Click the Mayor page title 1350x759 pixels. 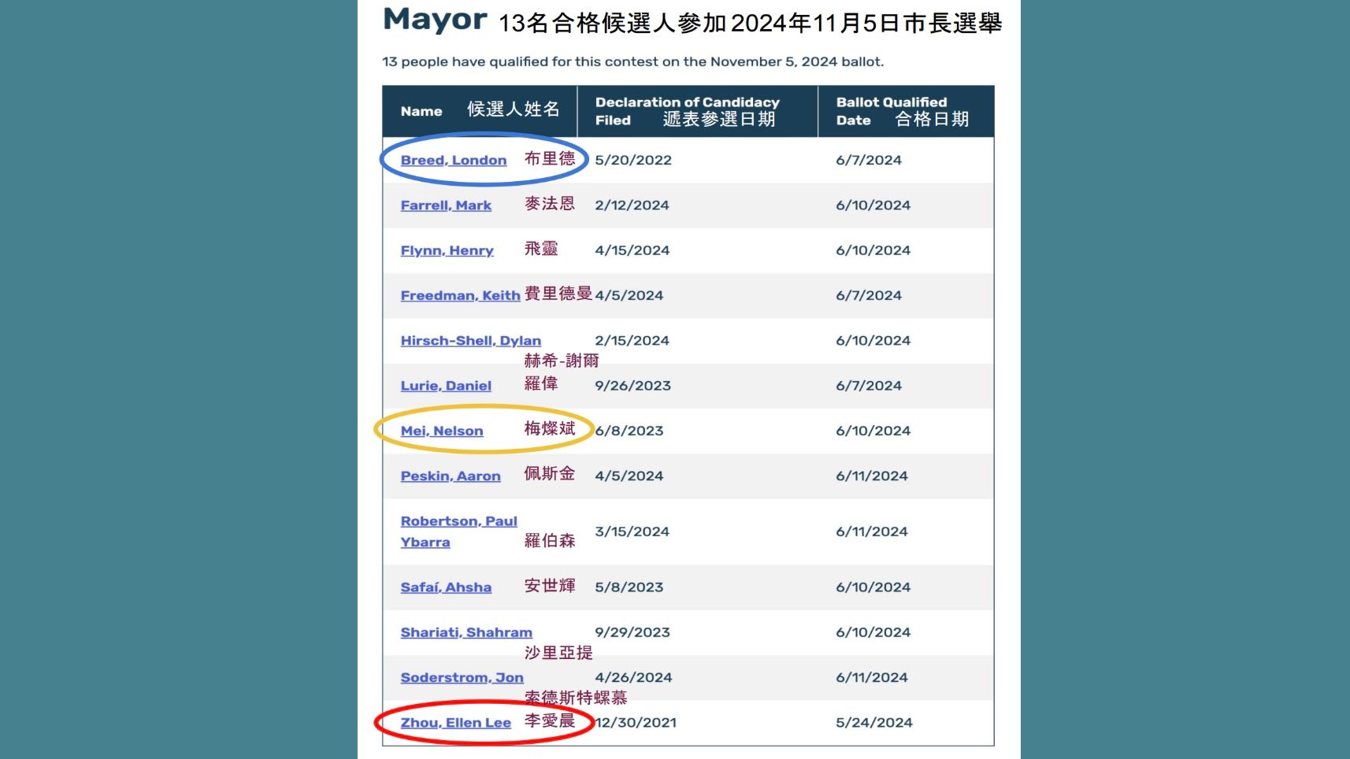(435, 20)
